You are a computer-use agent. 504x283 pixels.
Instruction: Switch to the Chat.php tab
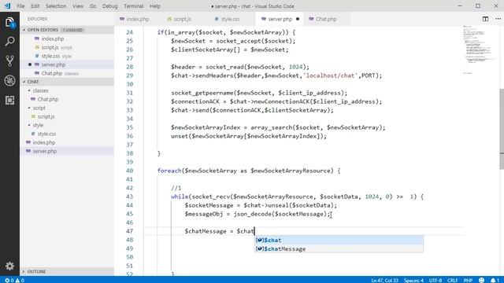tap(326, 19)
